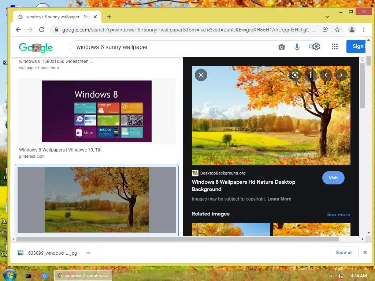Image resolution: width=375 pixels, height=281 pixels.
Task: Visit the image source page
Action: click(333, 178)
